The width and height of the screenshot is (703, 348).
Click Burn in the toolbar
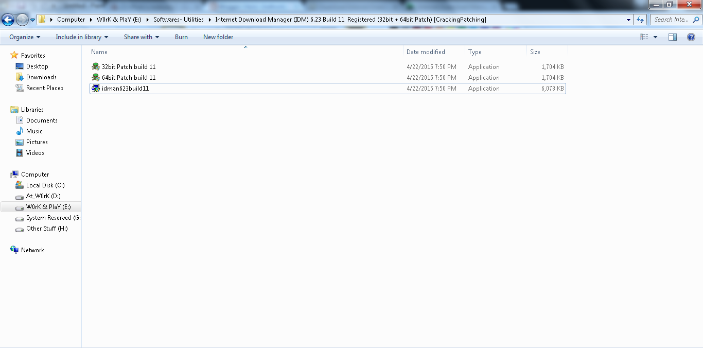coord(181,37)
